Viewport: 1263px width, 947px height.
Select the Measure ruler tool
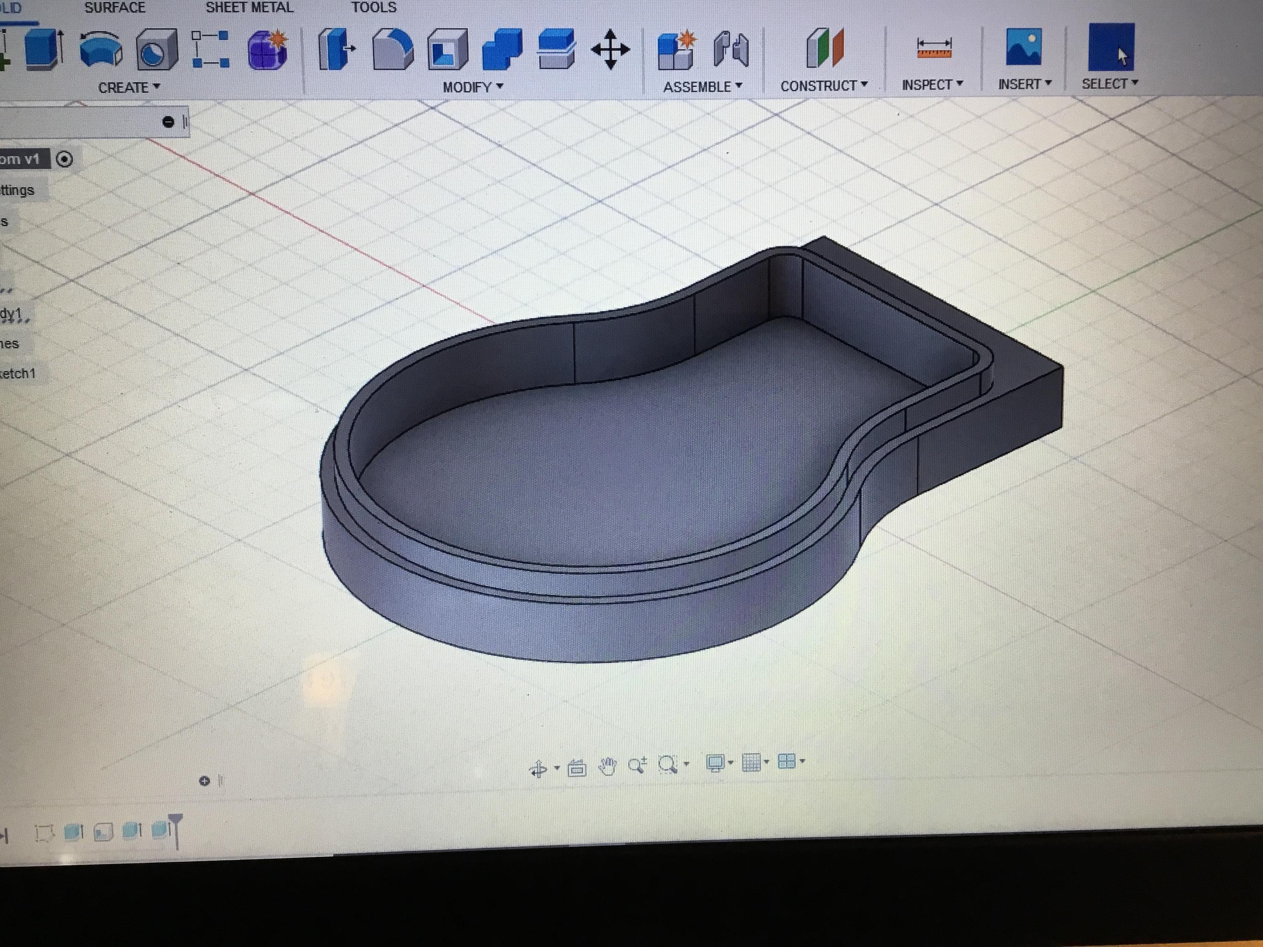click(934, 48)
